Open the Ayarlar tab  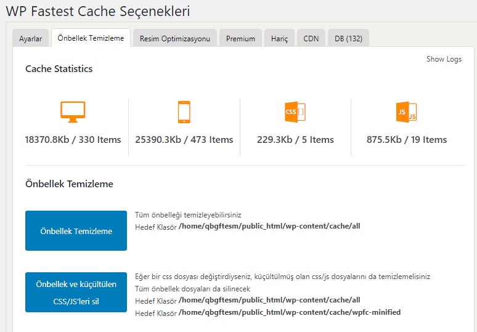tap(30, 38)
